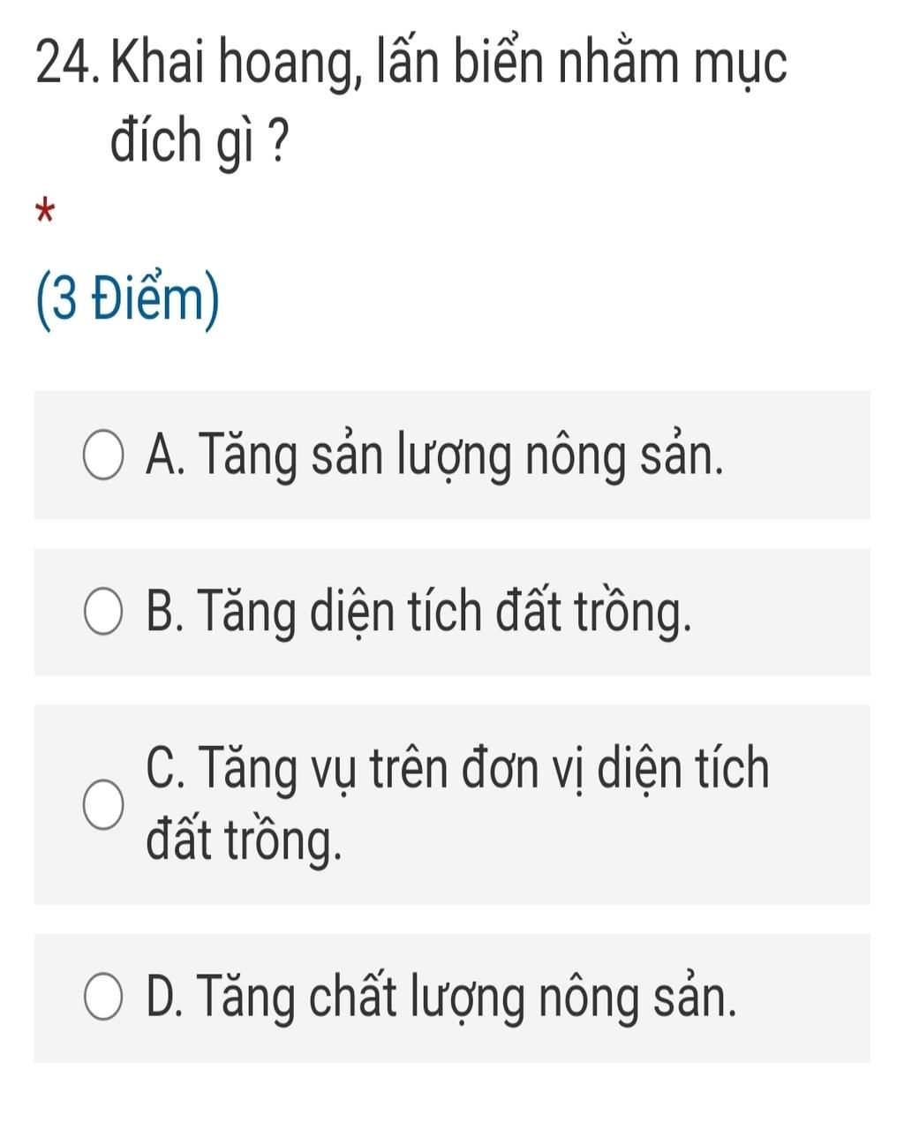
Task: Select radio button for answer A
Action: [x=102, y=456]
